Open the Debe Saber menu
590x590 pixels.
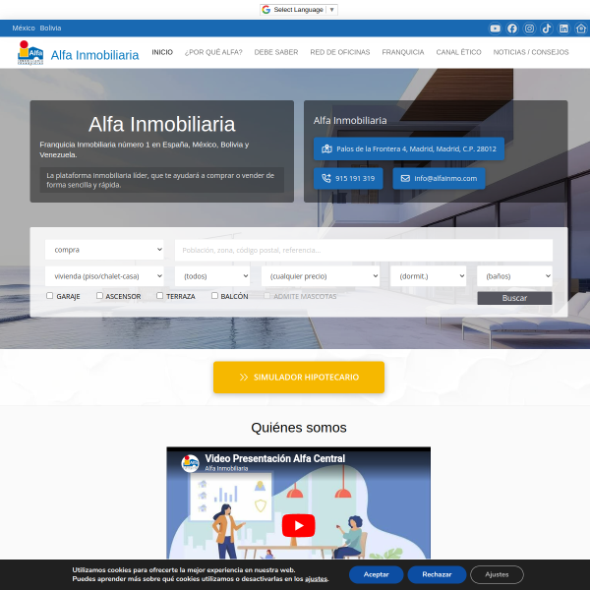pyautogui.click(x=276, y=52)
